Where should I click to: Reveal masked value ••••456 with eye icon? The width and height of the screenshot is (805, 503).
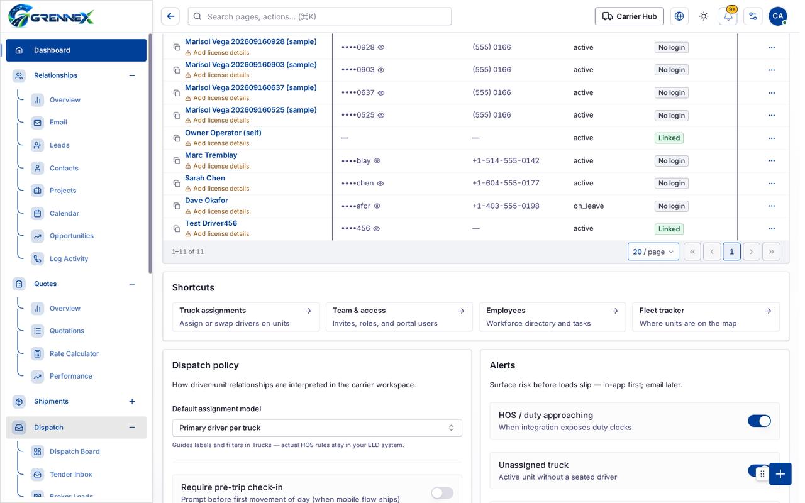pyautogui.click(x=376, y=229)
